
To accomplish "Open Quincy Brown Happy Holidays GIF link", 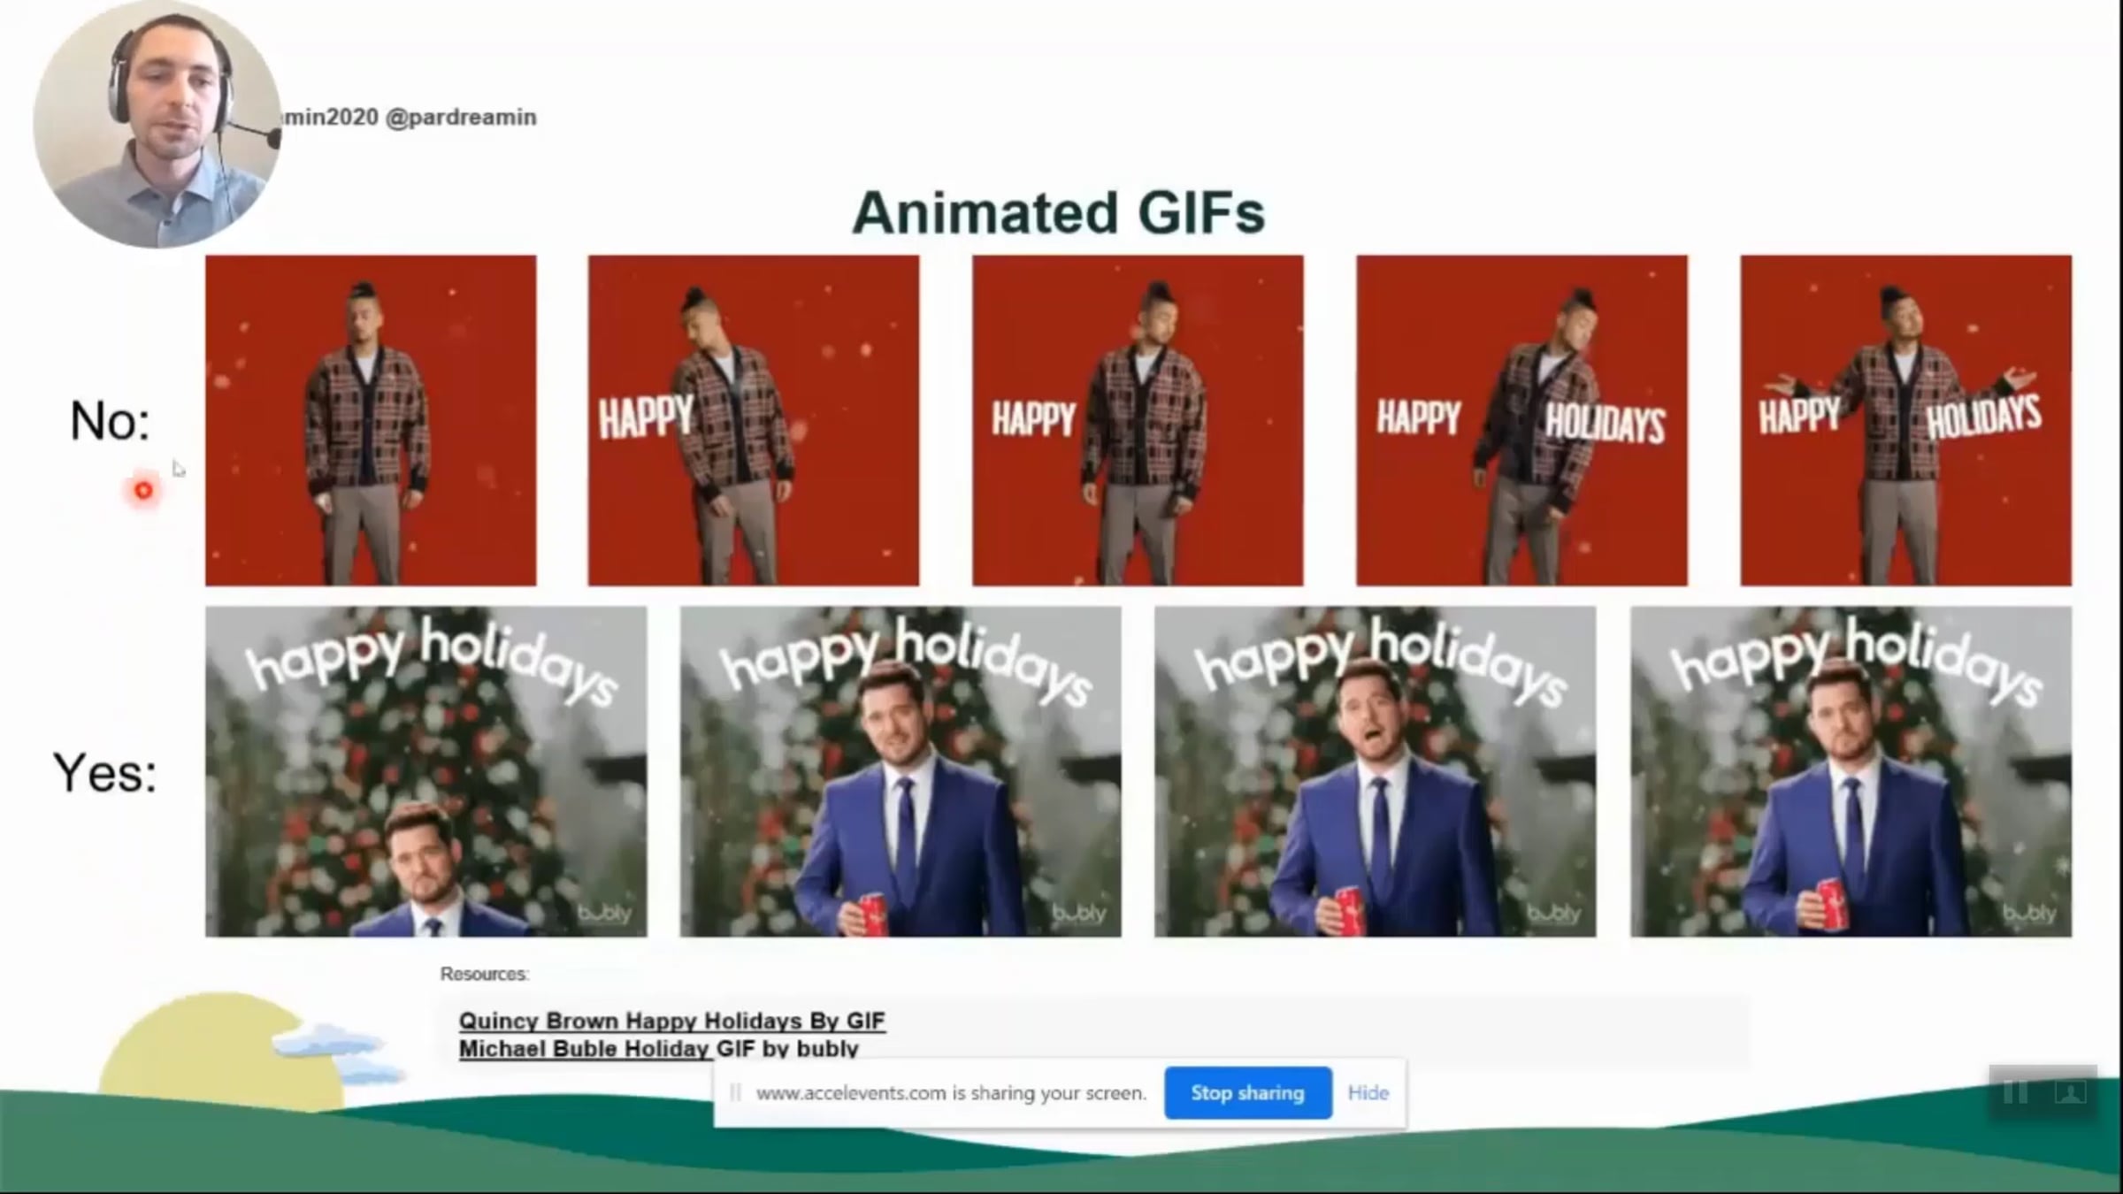I will (671, 1021).
